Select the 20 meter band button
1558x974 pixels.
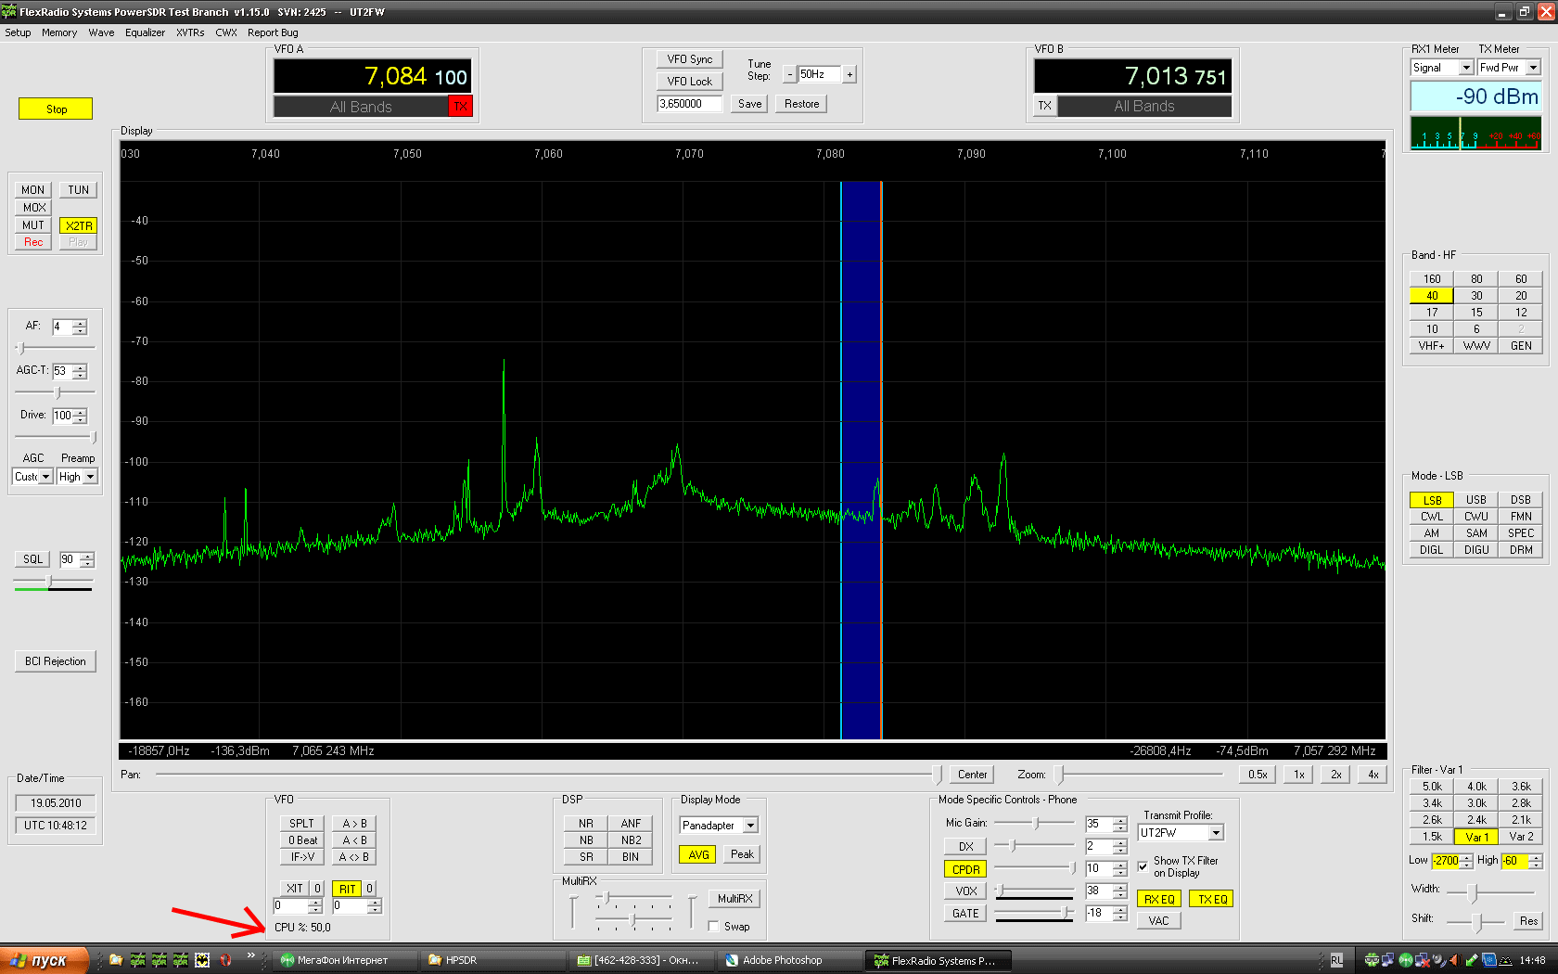click(1521, 296)
